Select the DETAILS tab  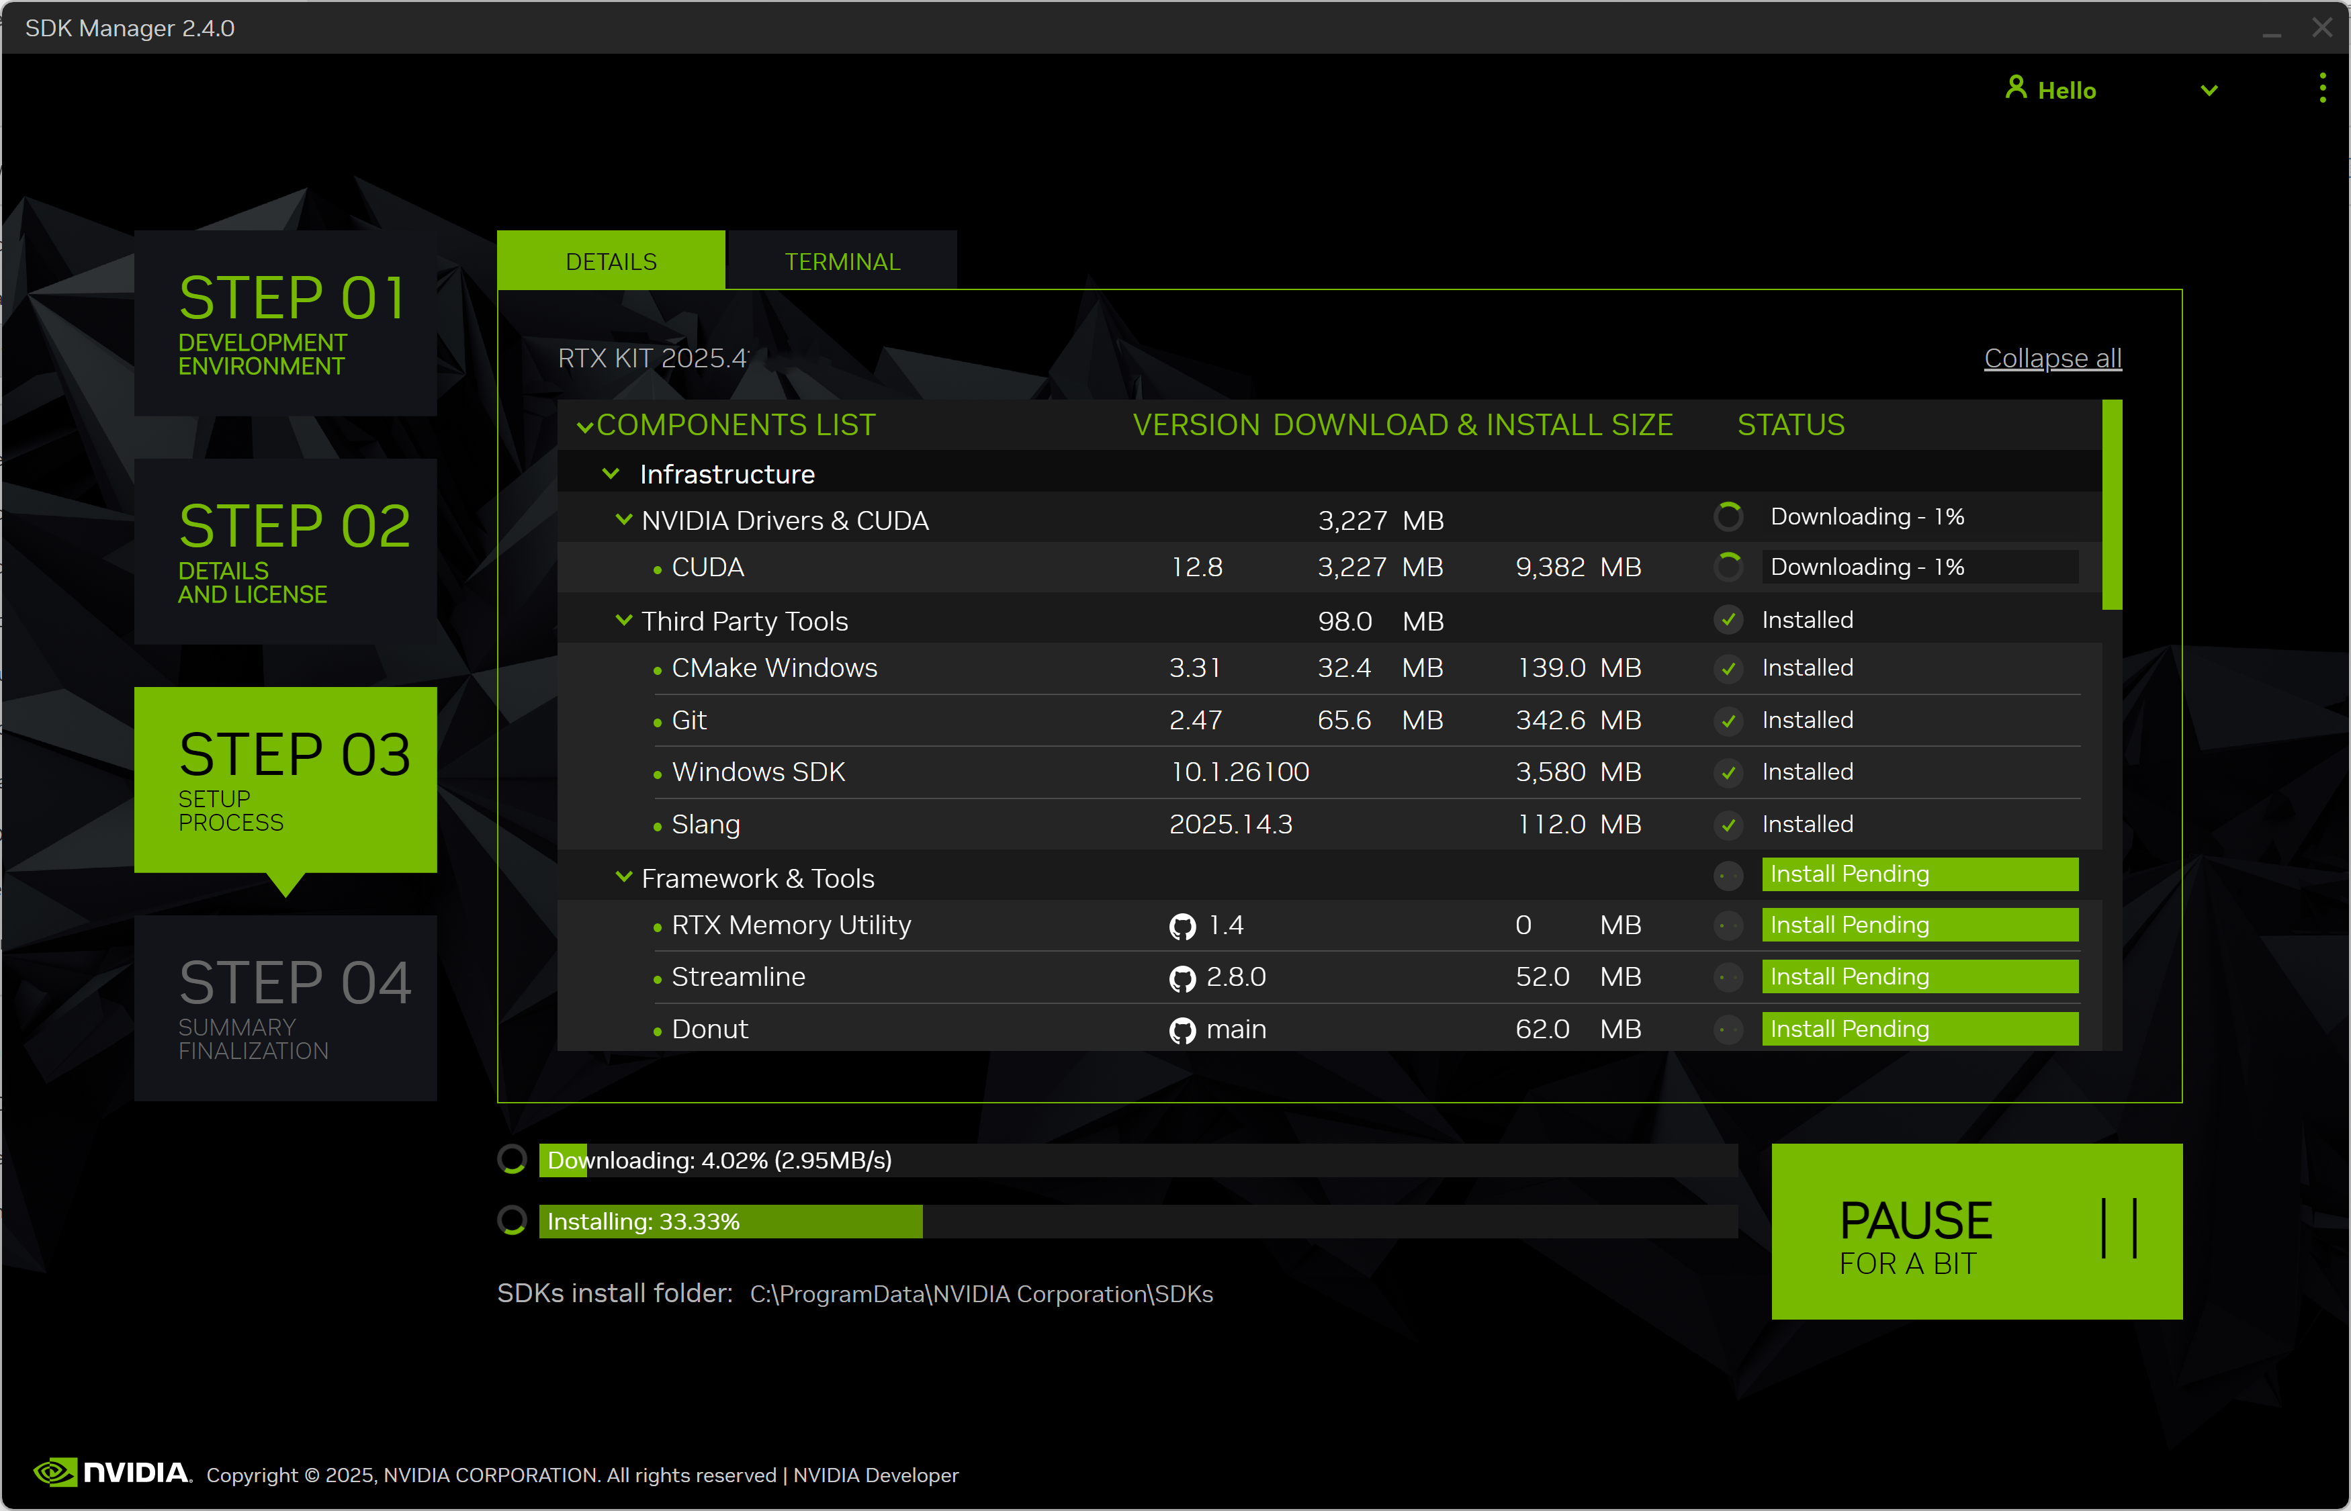[x=611, y=261]
